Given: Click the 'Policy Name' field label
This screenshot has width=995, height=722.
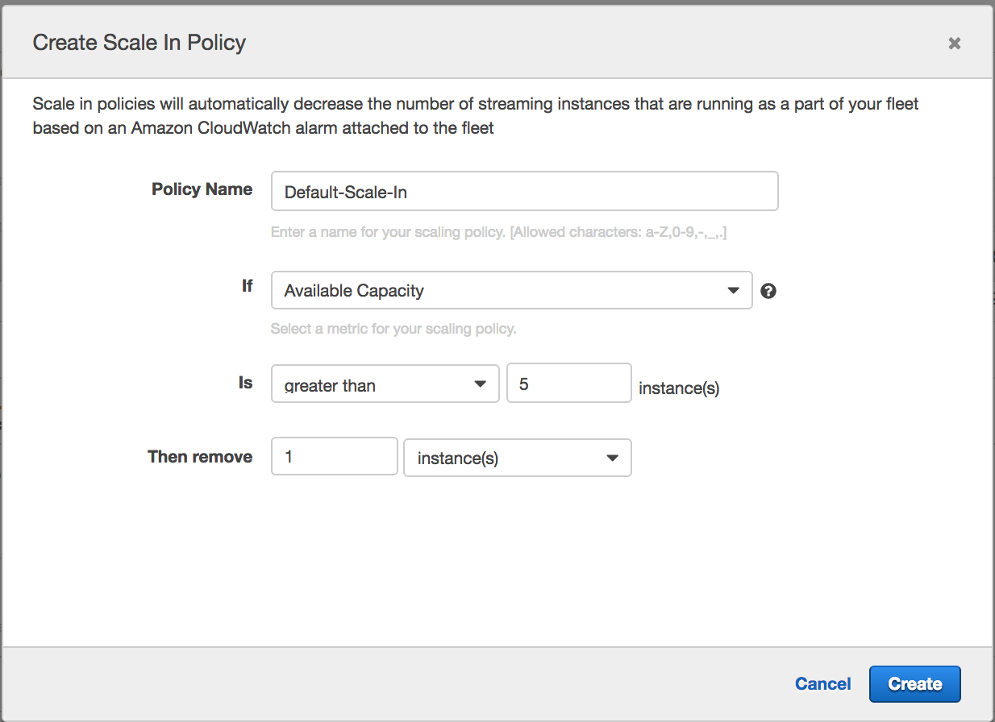Looking at the screenshot, I should coord(202,189).
